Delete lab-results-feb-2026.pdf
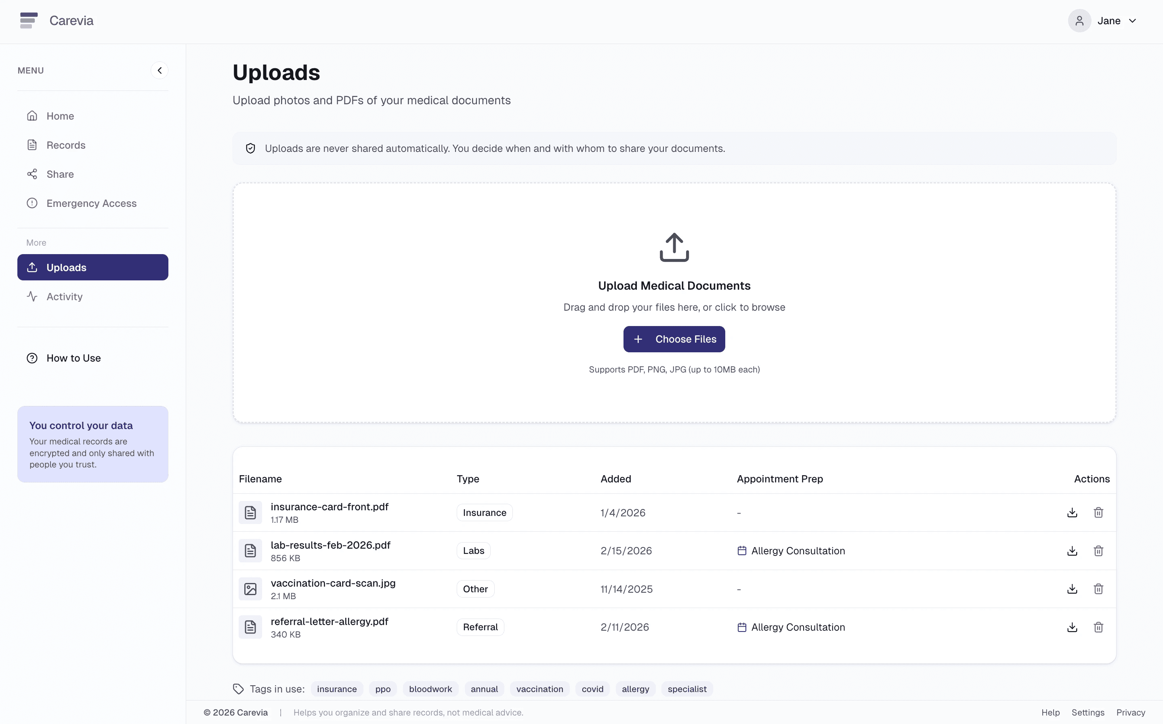This screenshot has height=724, width=1163. [x=1098, y=551]
